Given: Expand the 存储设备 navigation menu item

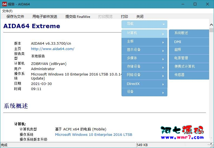Looking at the screenshot, I should [144, 67].
